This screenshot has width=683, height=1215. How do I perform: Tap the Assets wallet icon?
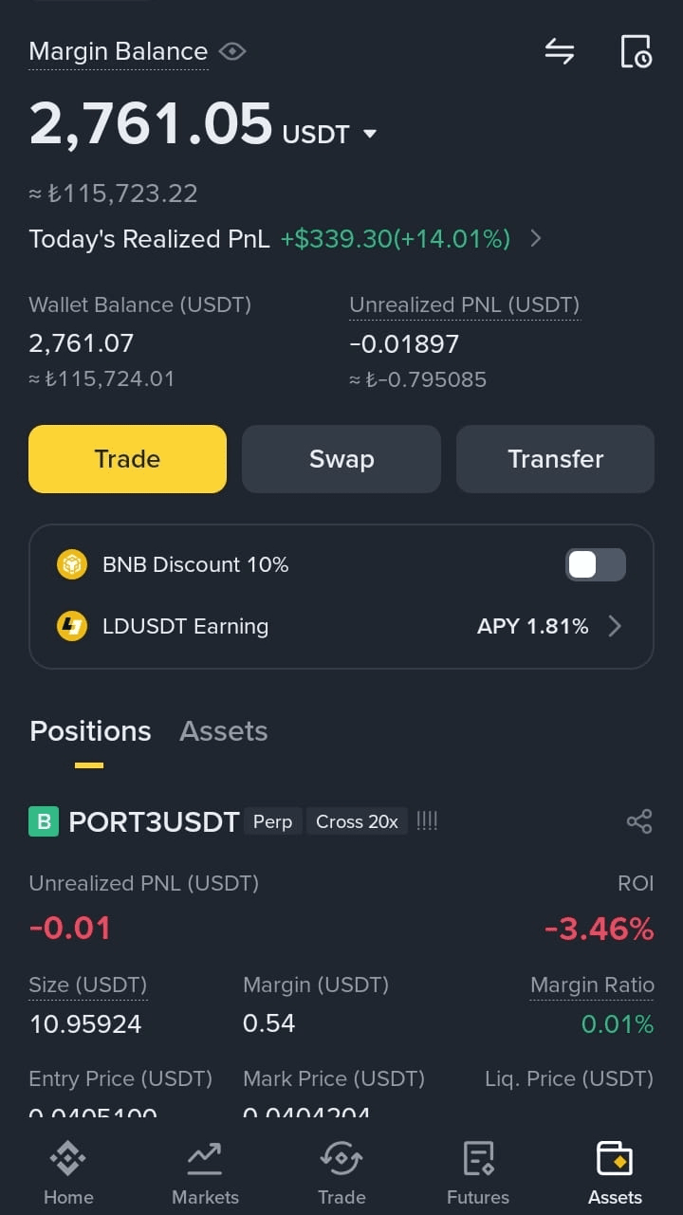tap(615, 1159)
